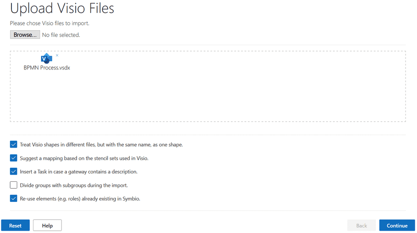The width and height of the screenshot is (417, 233).
Task: Remove the uploaded BPMN Process.vsdx file
Action: [57, 55]
